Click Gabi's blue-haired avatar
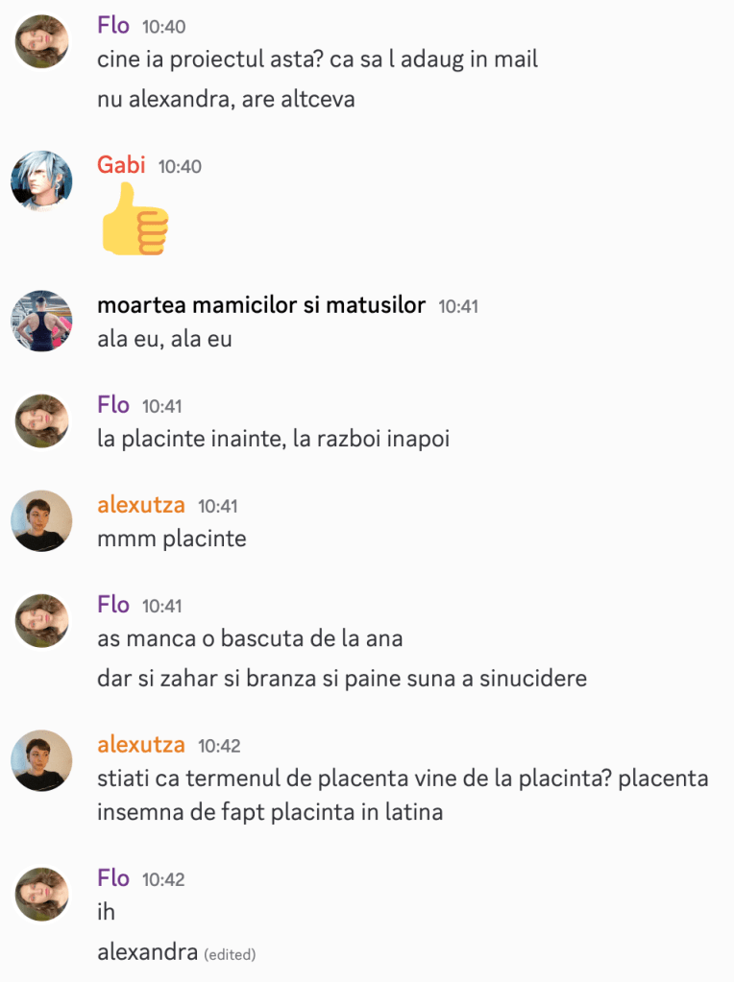The width and height of the screenshot is (734, 982). pyautogui.click(x=41, y=181)
